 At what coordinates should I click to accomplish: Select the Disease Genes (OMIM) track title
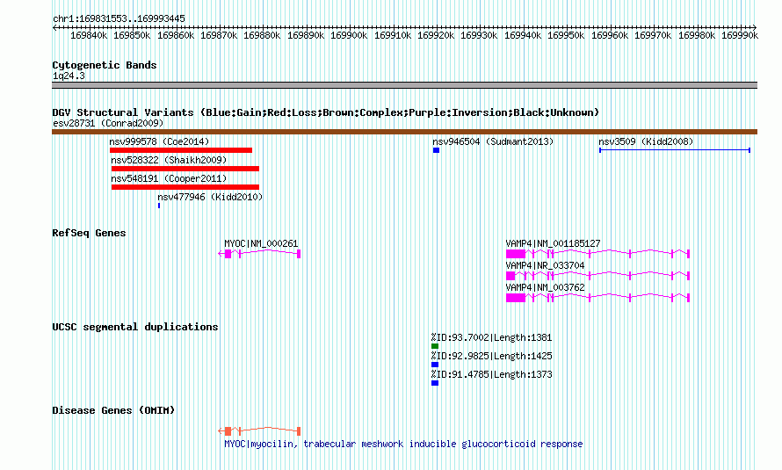pyautogui.click(x=113, y=410)
